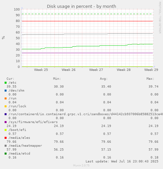Click the purple efivars legend swatch
The height and width of the screenshot is (169, 163).
6,122
